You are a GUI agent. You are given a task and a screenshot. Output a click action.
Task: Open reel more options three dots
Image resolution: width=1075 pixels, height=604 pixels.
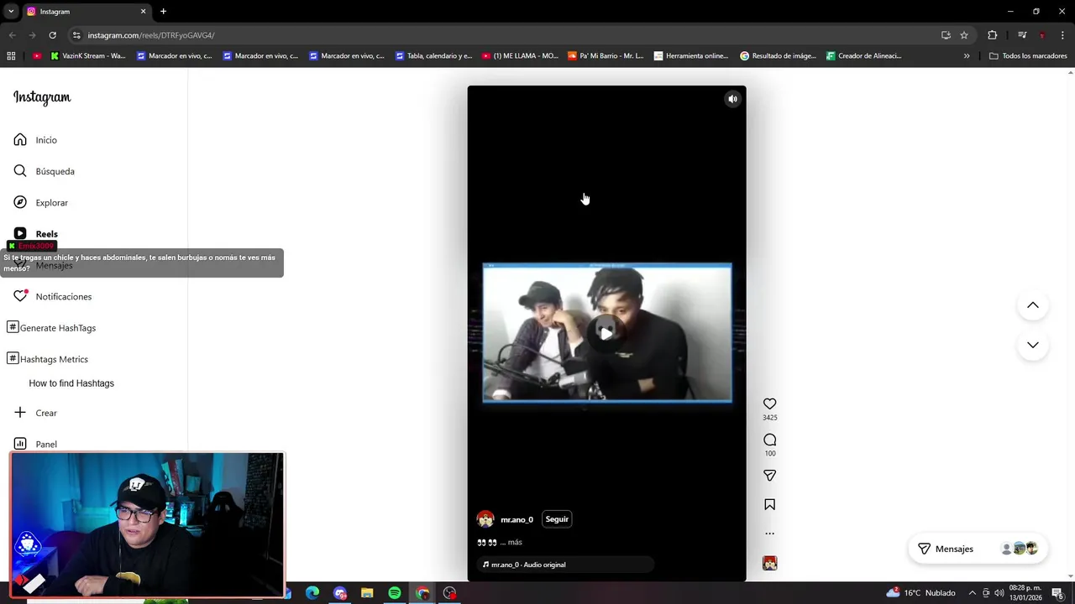tap(769, 534)
